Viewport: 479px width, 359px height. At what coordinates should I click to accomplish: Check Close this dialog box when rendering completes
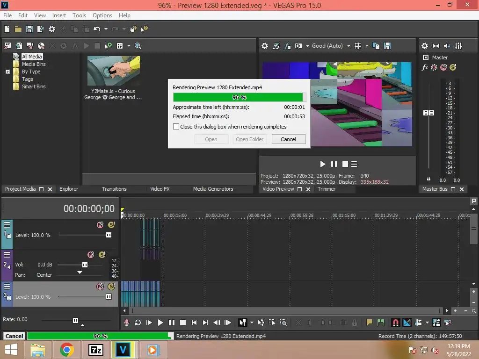(176, 126)
